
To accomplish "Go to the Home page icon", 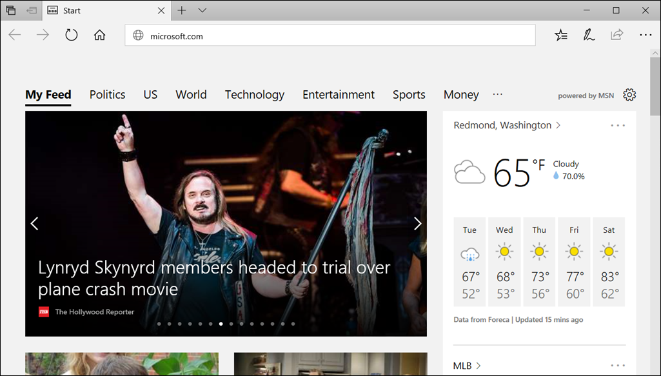I will tap(99, 35).
